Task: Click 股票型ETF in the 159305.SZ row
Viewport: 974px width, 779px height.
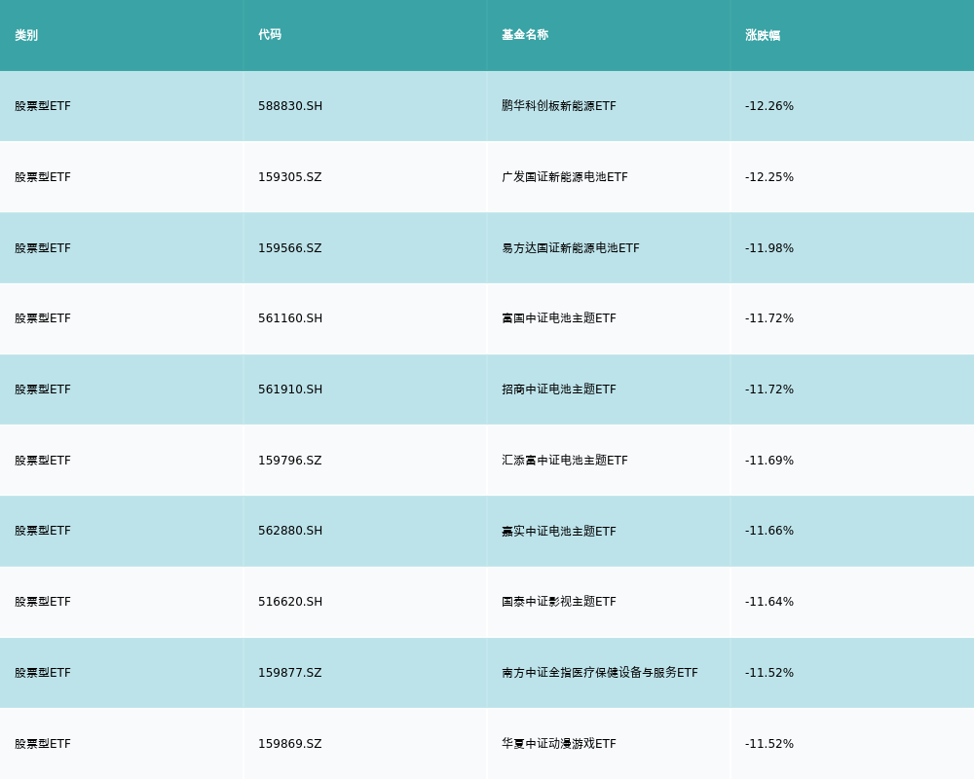Action: pyautogui.click(x=43, y=177)
